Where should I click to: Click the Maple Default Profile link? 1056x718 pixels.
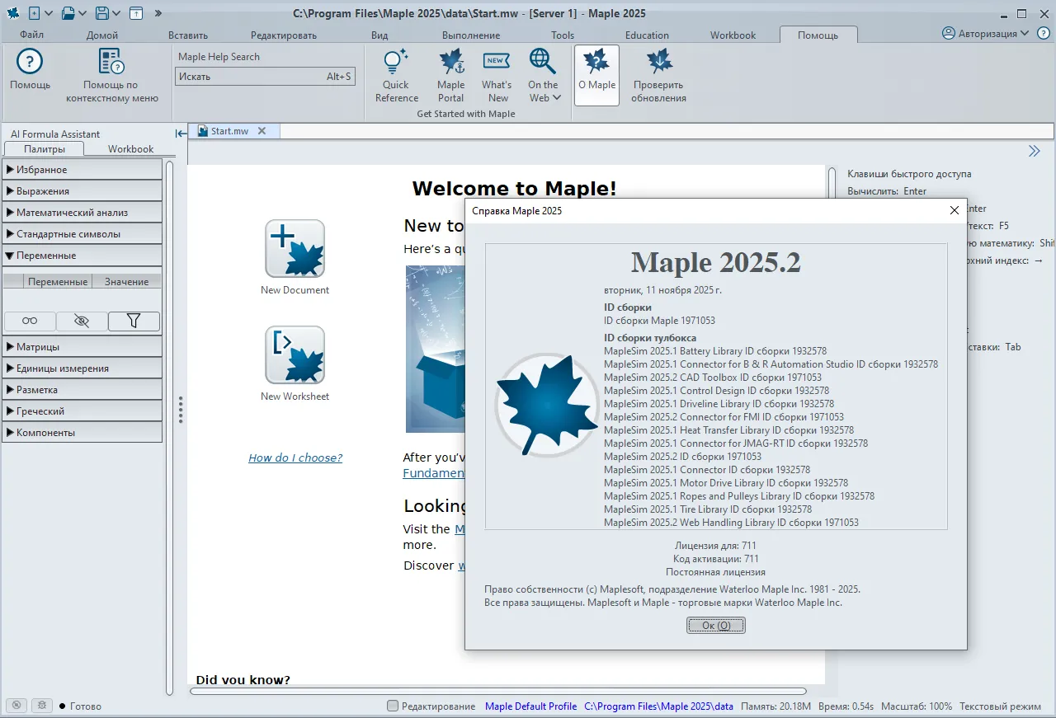531,706
